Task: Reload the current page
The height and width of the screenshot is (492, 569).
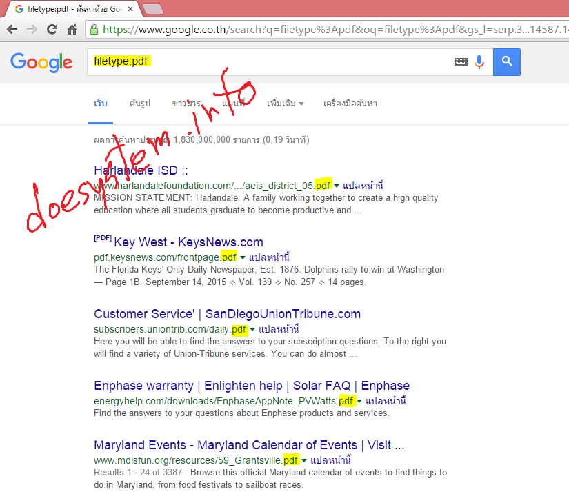Action: [x=52, y=30]
